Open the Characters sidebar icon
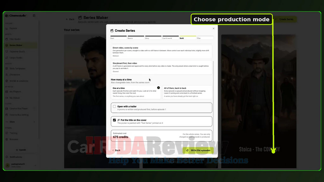 [7, 75]
